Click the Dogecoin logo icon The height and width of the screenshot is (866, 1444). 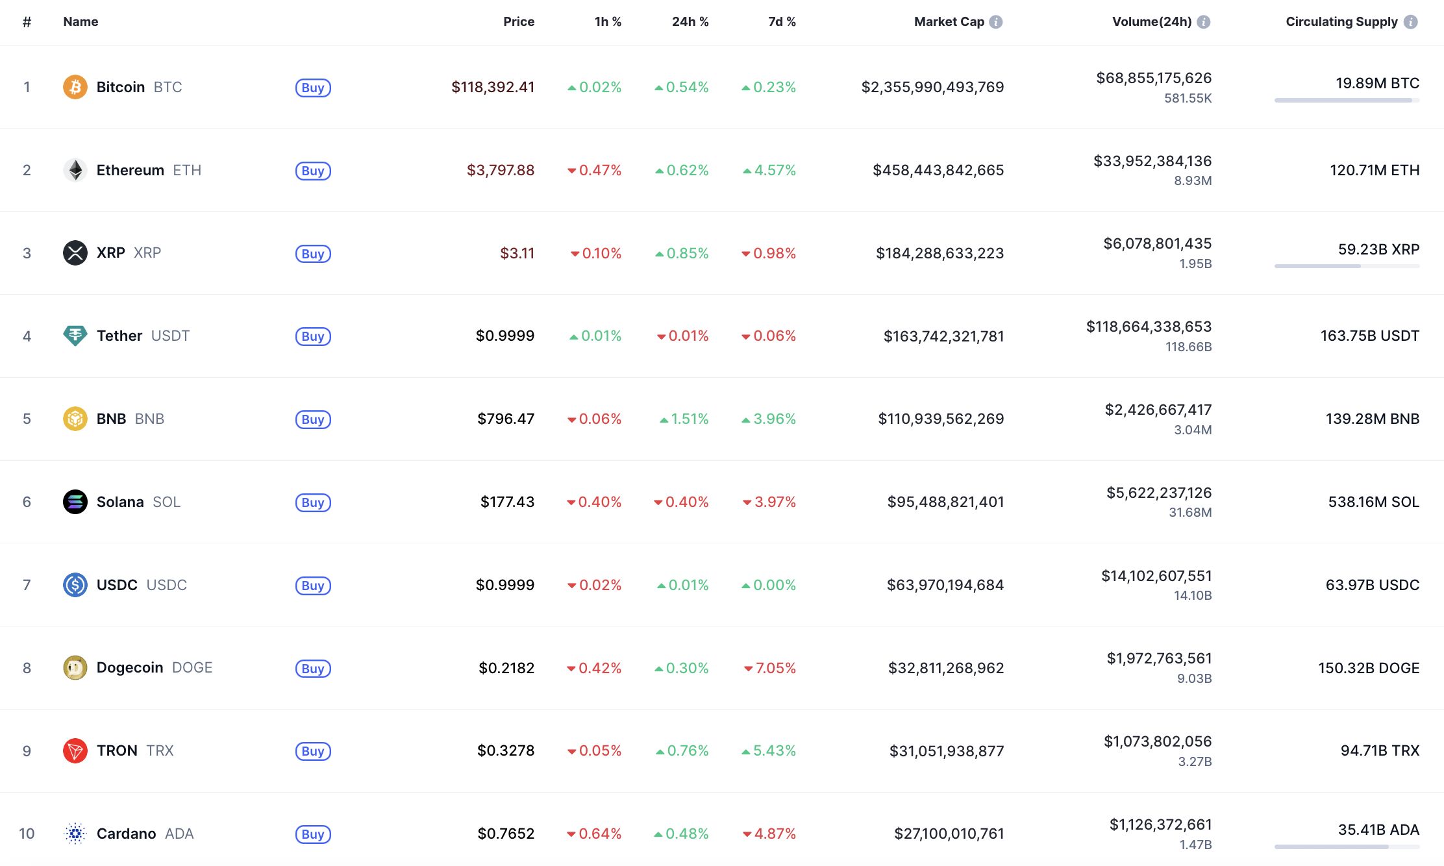pos(75,667)
